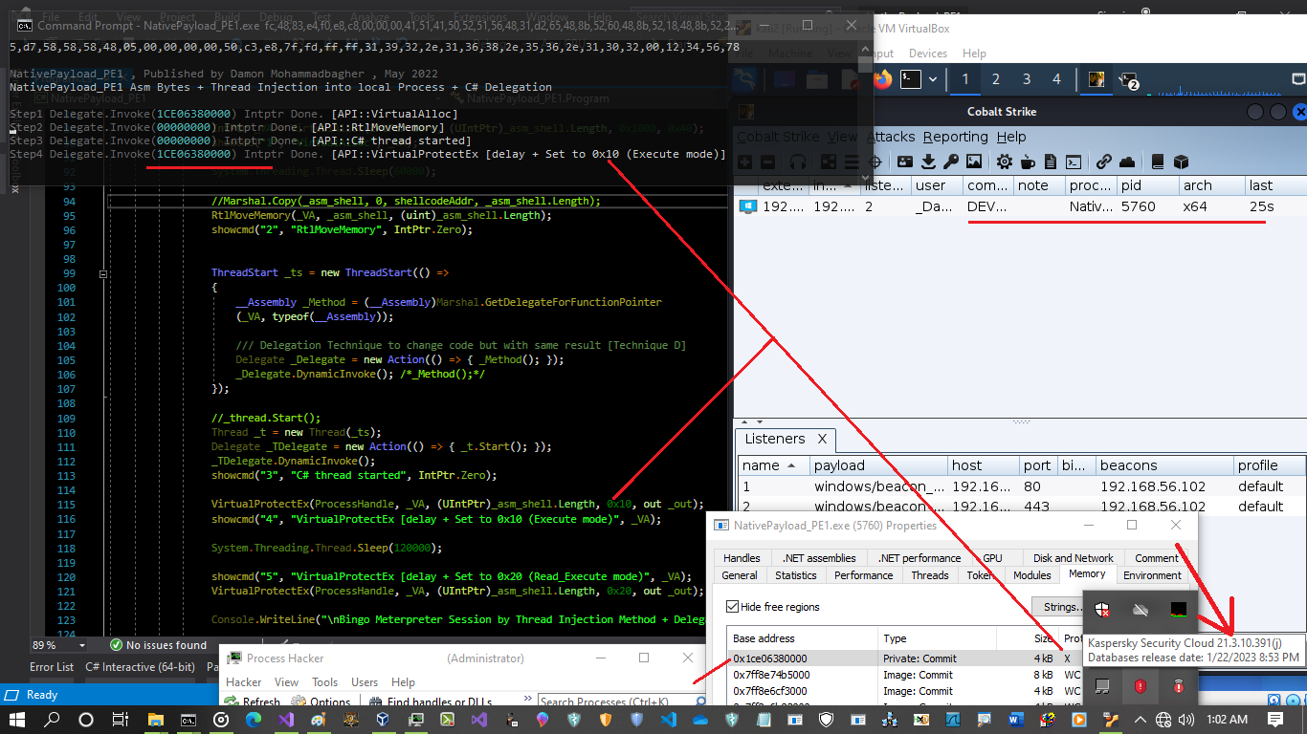The height and width of the screenshot is (734, 1307).
Task: Switch to workspace 3 in Kali panel
Action: [1027, 79]
